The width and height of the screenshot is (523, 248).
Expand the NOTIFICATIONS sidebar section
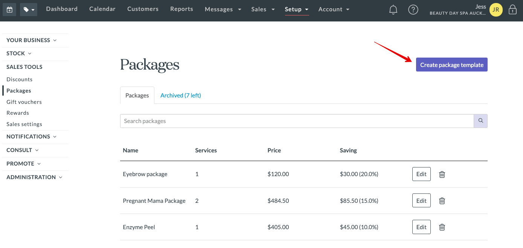(32, 137)
